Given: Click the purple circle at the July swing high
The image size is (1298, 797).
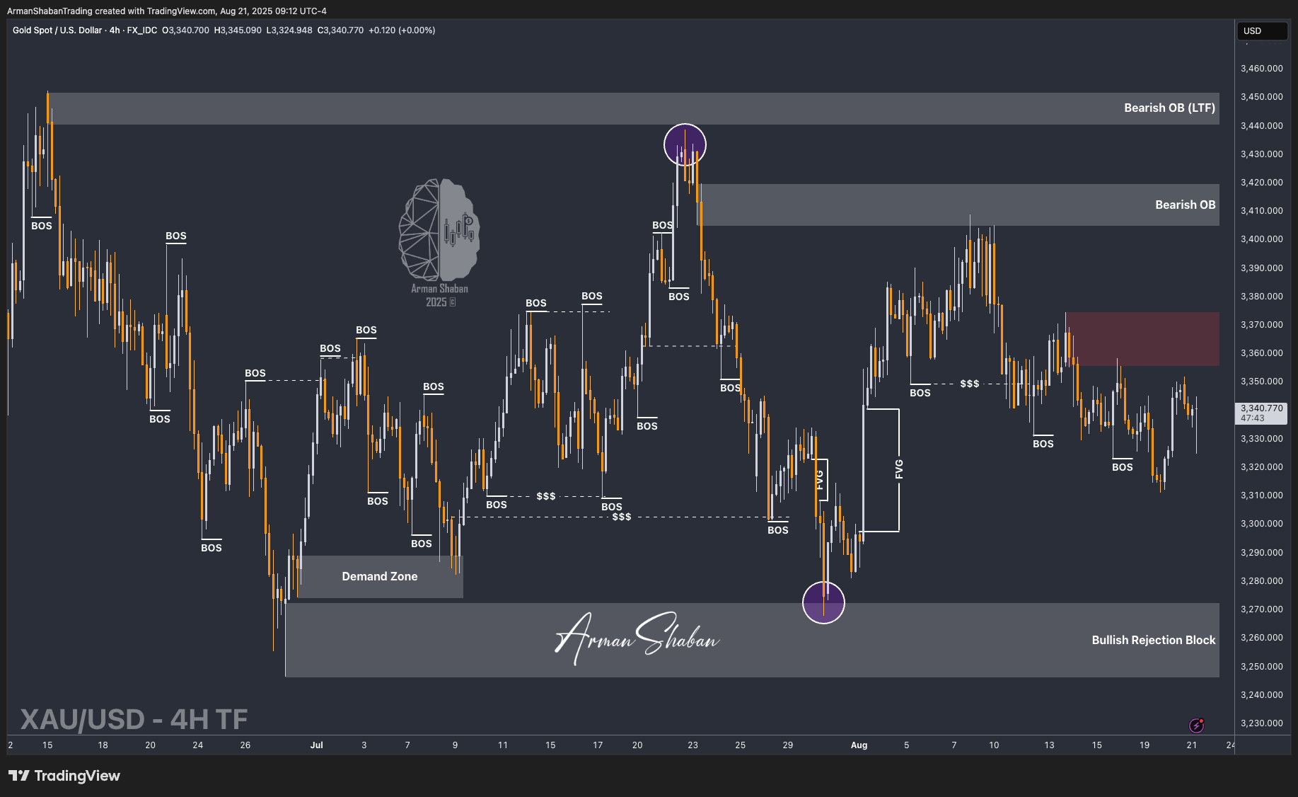Looking at the screenshot, I should (685, 145).
